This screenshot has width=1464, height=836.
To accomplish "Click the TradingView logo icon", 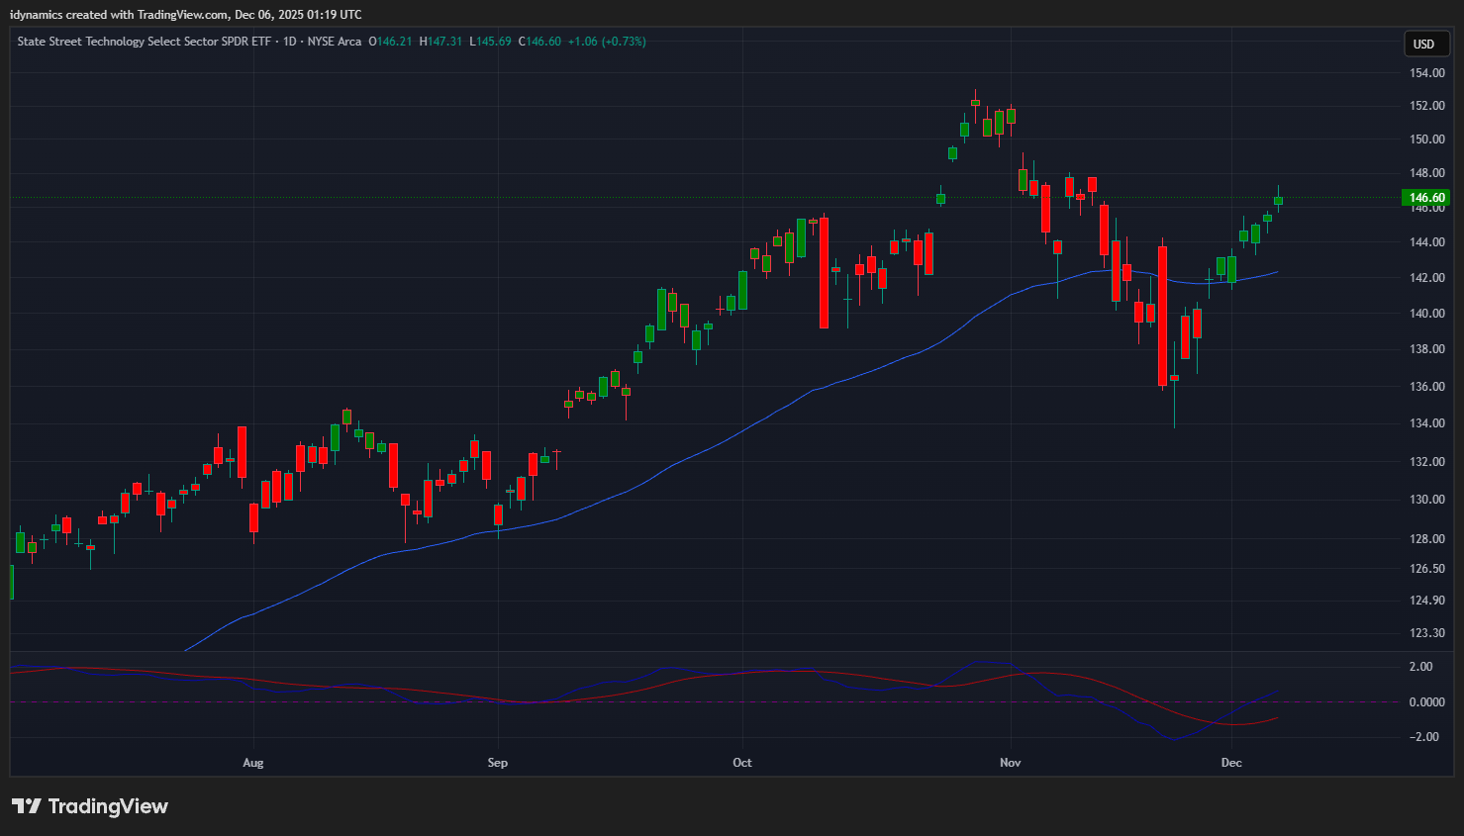I will [27, 806].
